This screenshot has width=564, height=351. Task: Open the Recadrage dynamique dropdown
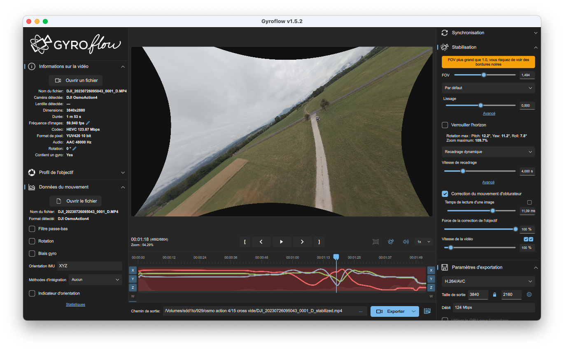[x=488, y=152]
